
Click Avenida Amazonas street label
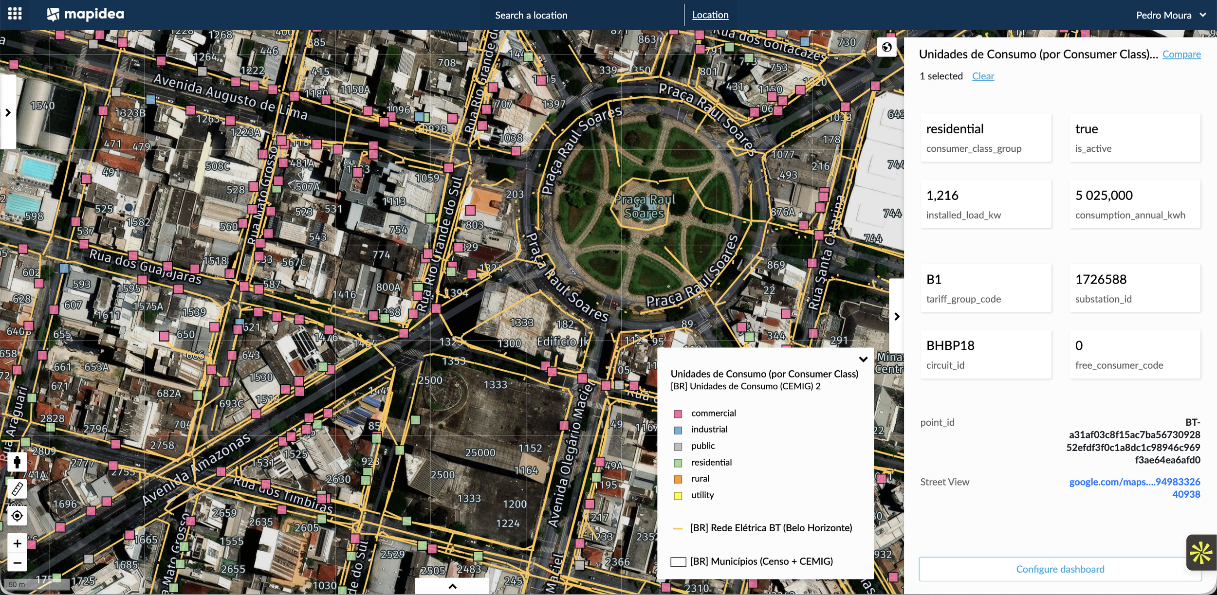(196, 469)
